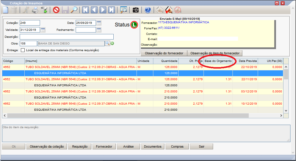296x161 pixels.
Task: Go to previous record arrow
Action: click(94, 10)
